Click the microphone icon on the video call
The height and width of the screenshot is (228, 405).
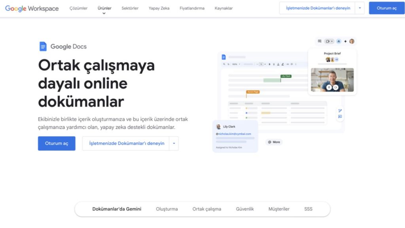click(329, 87)
